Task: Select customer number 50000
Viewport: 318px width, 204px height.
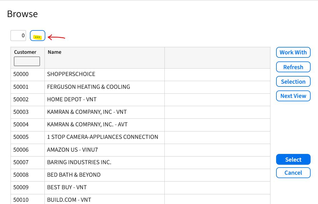Action: pos(21,74)
